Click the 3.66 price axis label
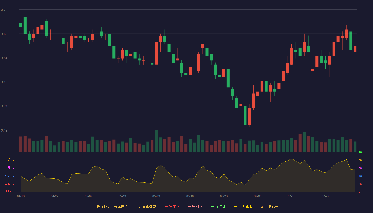The width and height of the screenshot is (373, 213). click(4, 34)
